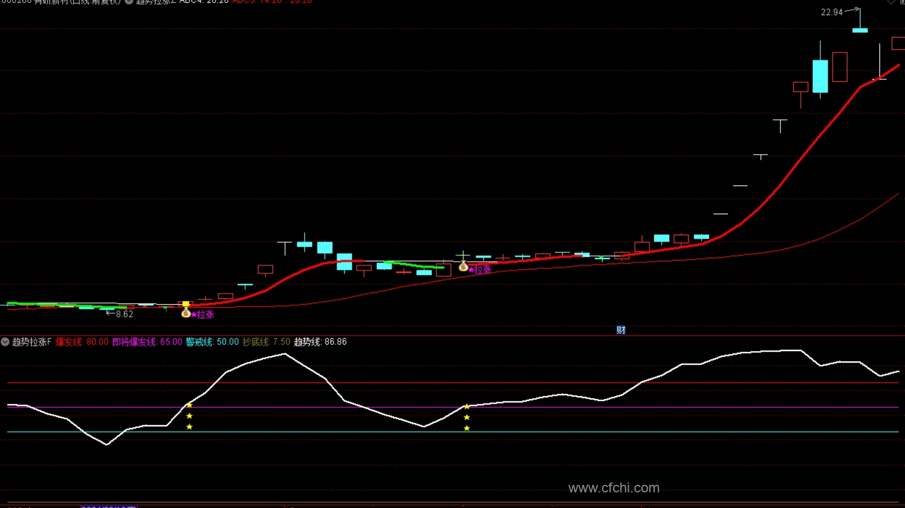905x508 pixels.
Task: Collapse the 趋势拉涨F indicator toggle icon
Action: coord(5,342)
